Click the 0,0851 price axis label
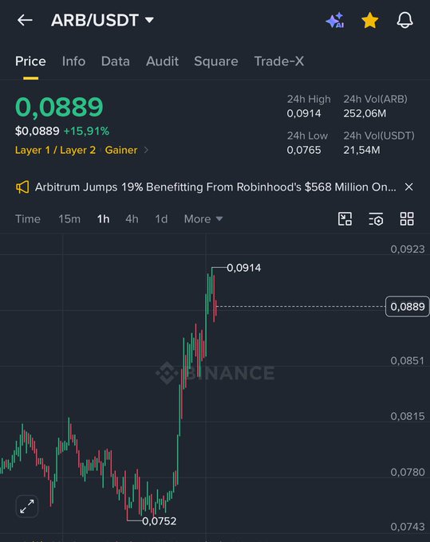 pos(407,361)
